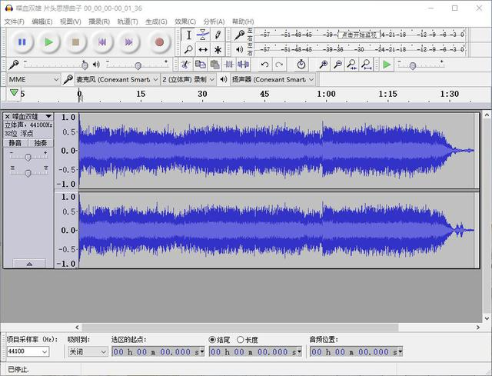
Task: Click the Silence audio icon
Action: click(x=243, y=65)
